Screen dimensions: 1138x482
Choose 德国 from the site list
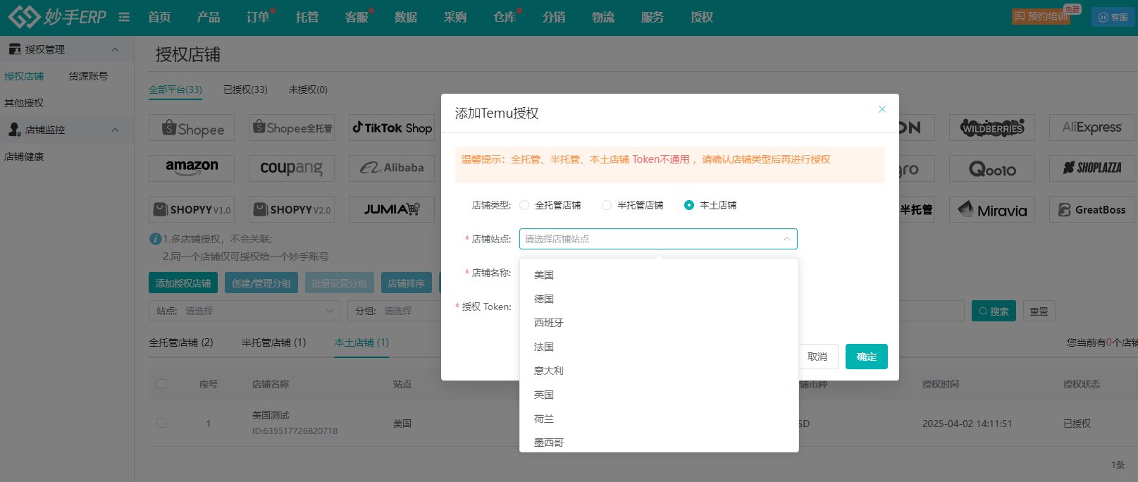click(x=659, y=299)
